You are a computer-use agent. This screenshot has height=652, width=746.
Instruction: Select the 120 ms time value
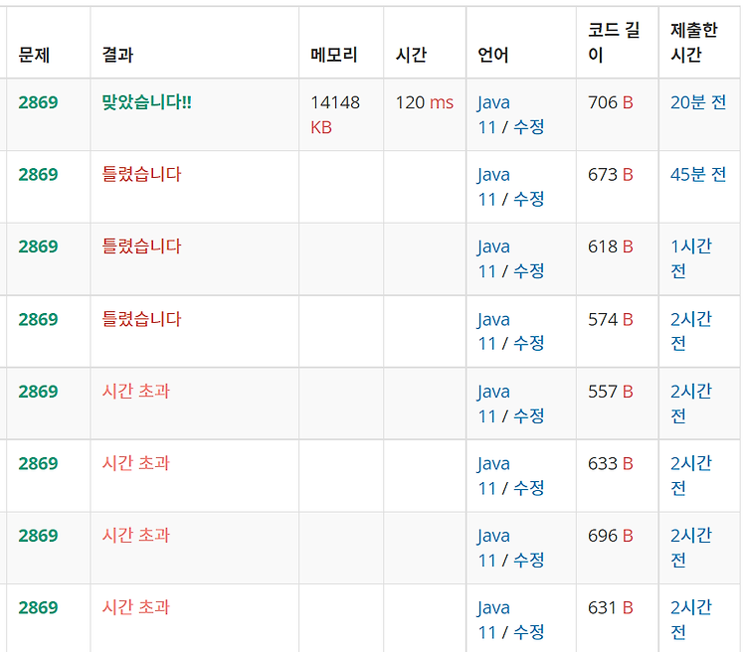(425, 102)
